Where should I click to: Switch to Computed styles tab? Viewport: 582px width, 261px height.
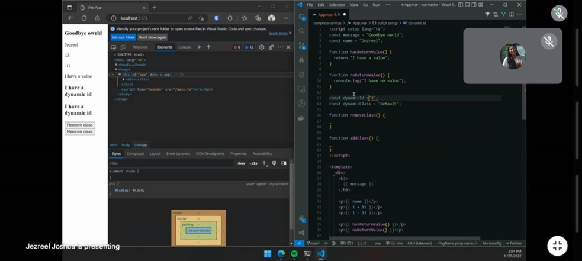pos(135,154)
